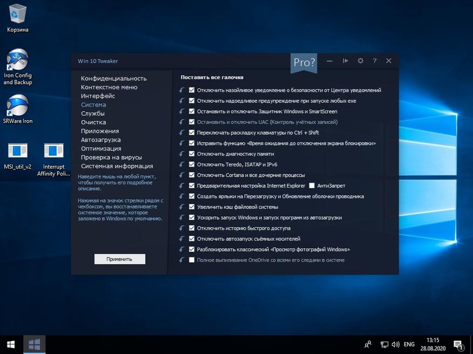Open SRWare Iron desktop shortcut
The width and height of the screenshot is (473, 354).
point(17,109)
